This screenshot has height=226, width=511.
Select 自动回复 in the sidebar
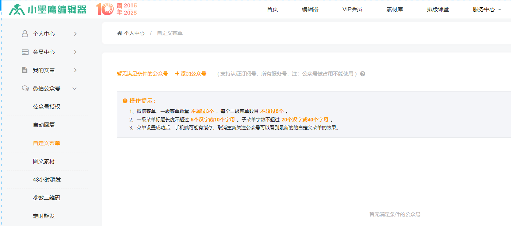[x=44, y=125]
